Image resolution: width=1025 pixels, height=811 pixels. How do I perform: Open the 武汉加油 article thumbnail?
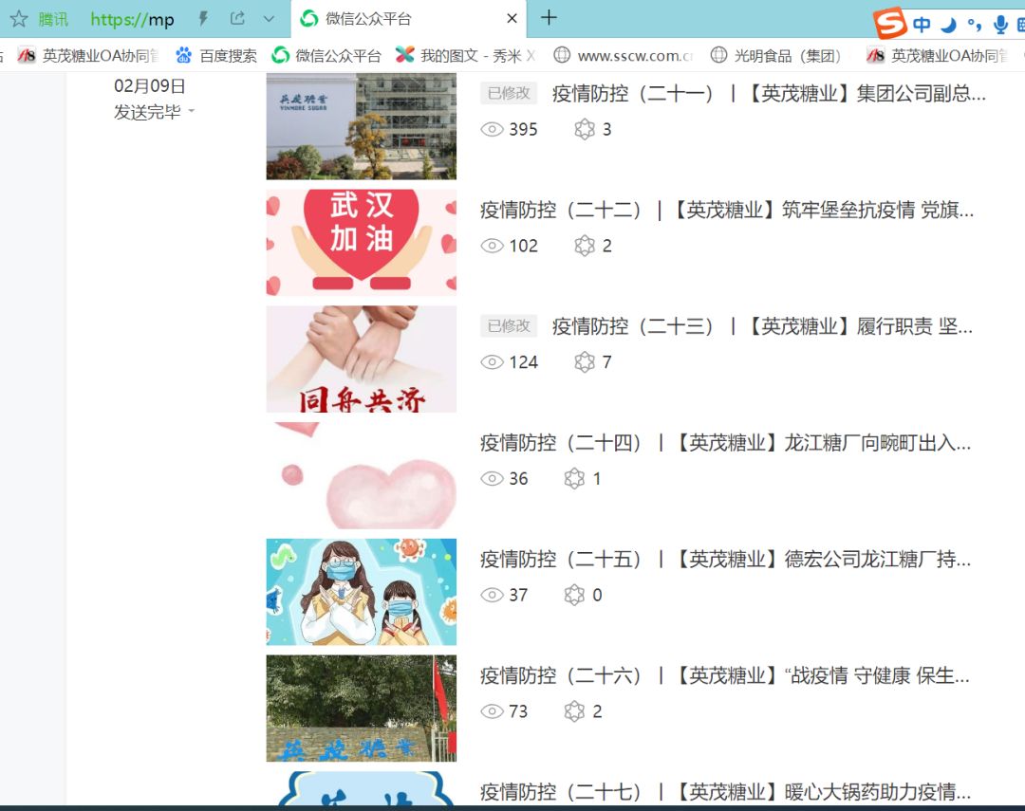pyautogui.click(x=361, y=242)
